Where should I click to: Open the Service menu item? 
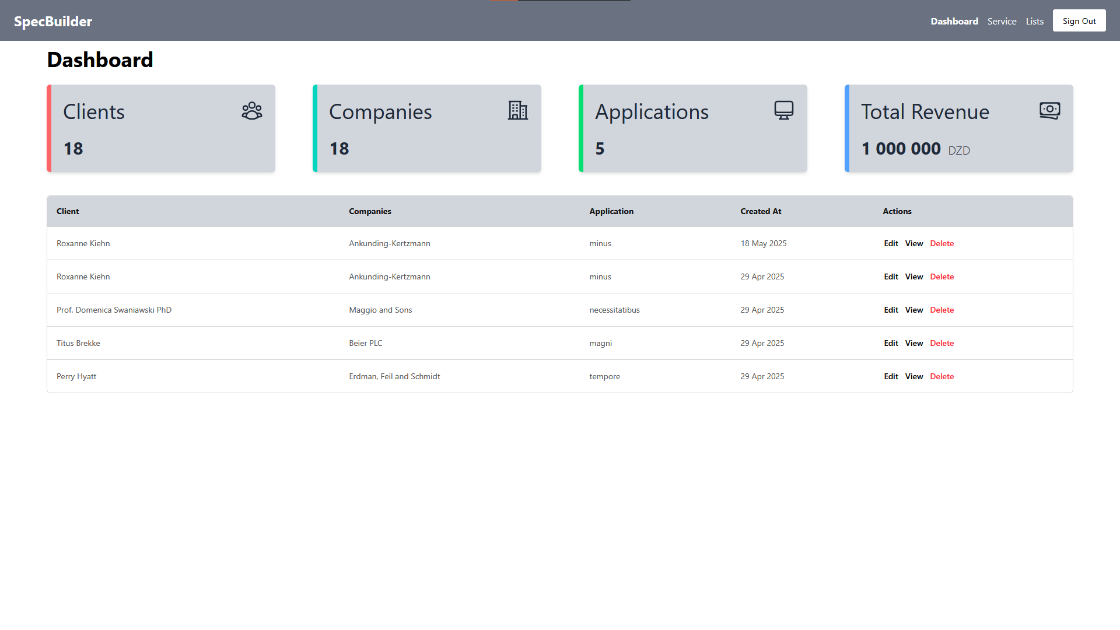pyautogui.click(x=1002, y=21)
